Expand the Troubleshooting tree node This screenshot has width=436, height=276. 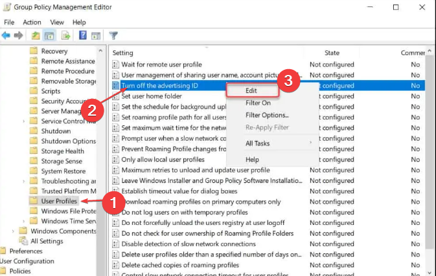coord(23,181)
